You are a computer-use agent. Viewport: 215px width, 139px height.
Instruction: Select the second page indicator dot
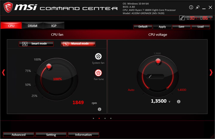pos(99,119)
